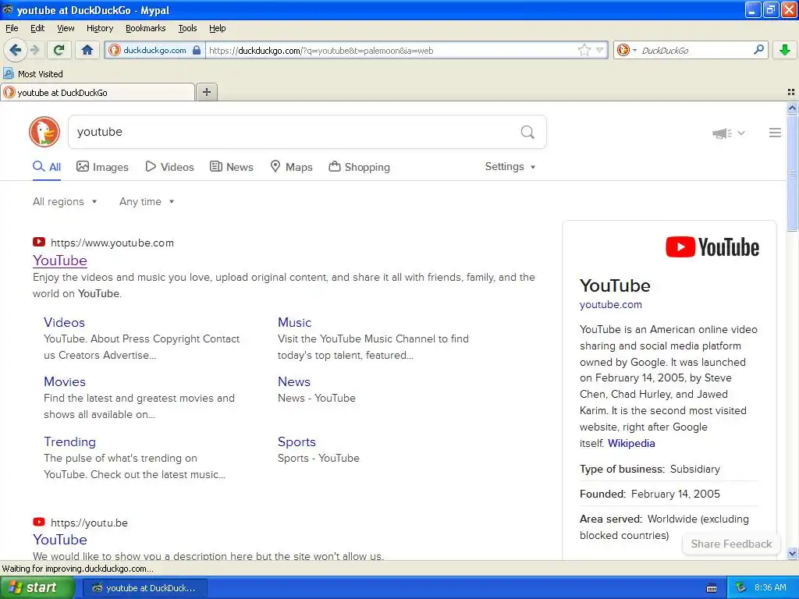Screen dimensions: 799x599
Task: Open the History menu
Action: pos(99,28)
